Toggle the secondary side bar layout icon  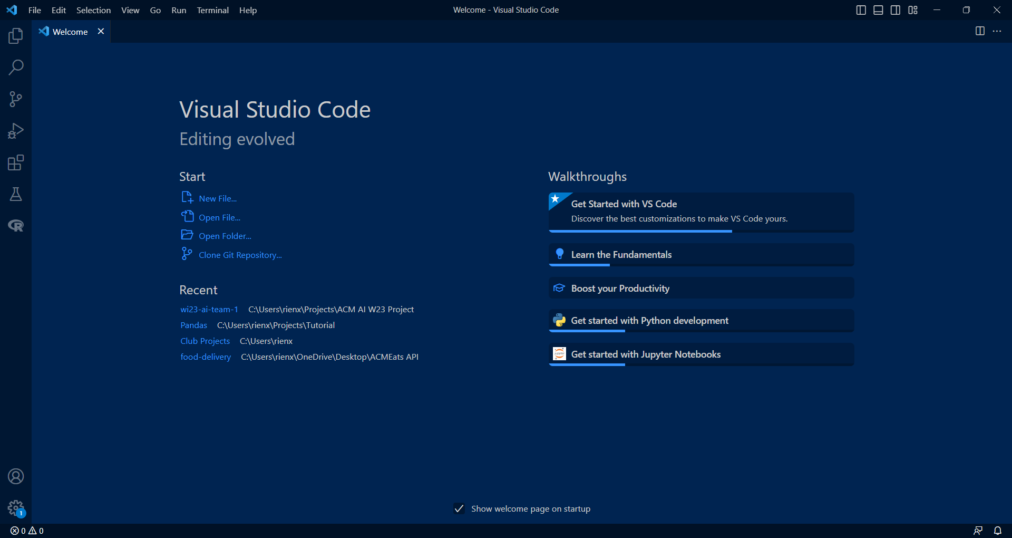(896, 10)
